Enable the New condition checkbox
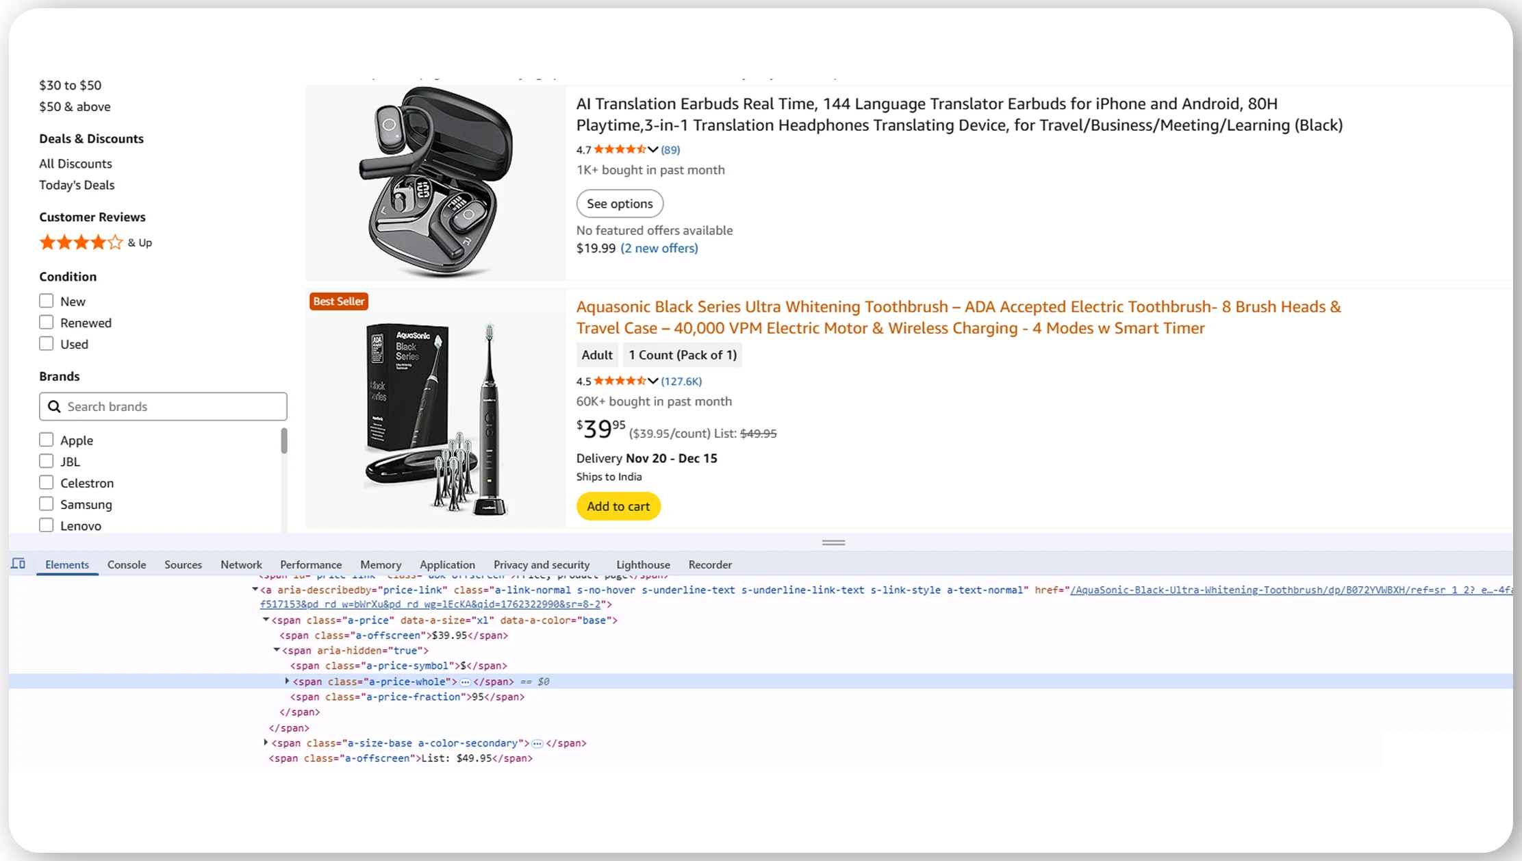Viewport: 1522px width, 861px height. click(46, 301)
